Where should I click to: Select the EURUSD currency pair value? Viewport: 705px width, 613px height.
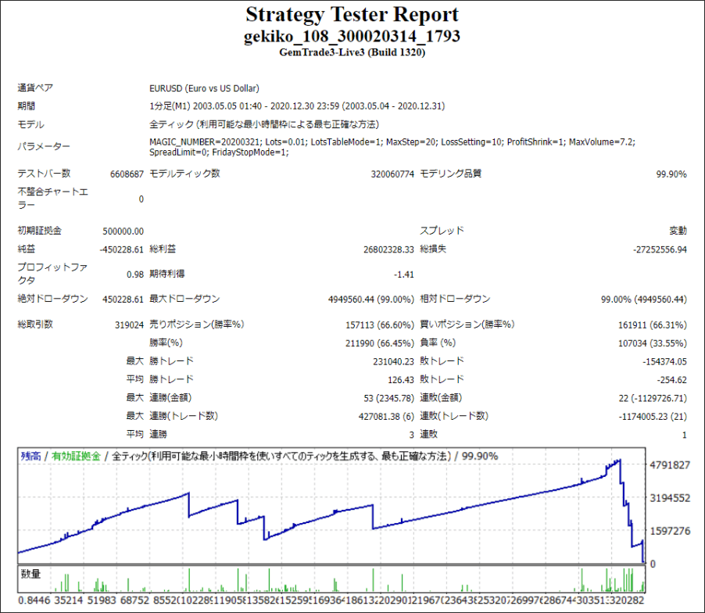click(x=204, y=88)
